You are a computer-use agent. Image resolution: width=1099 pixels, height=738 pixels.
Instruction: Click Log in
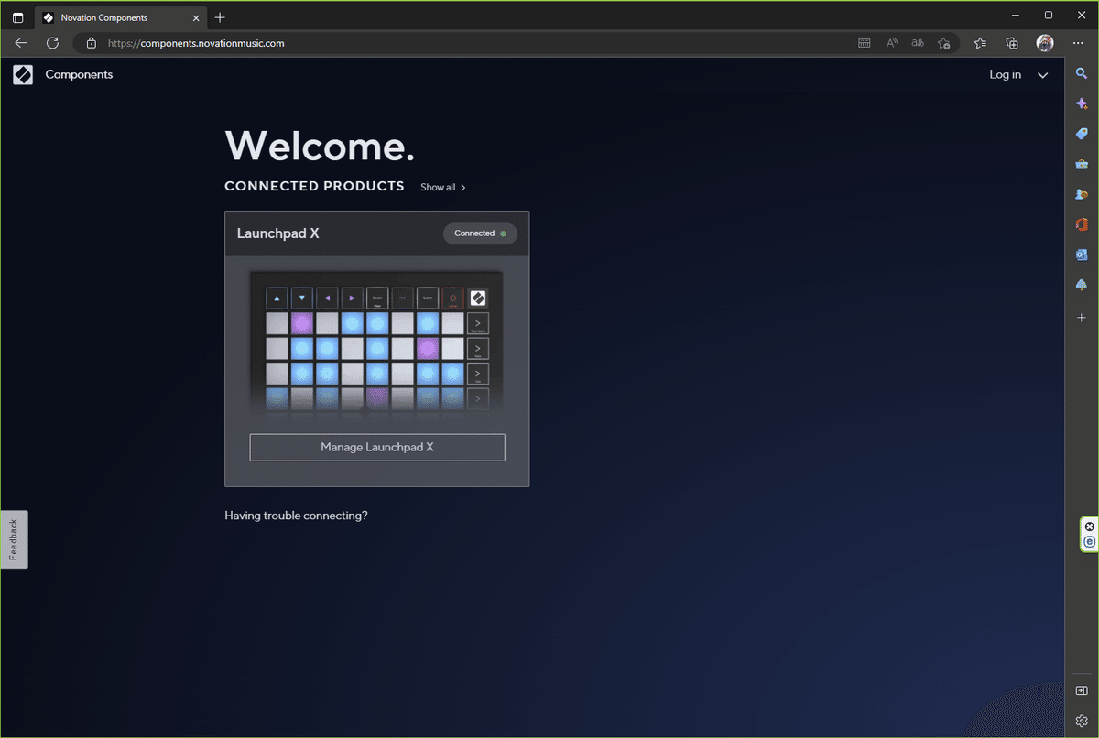point(1005,75)
